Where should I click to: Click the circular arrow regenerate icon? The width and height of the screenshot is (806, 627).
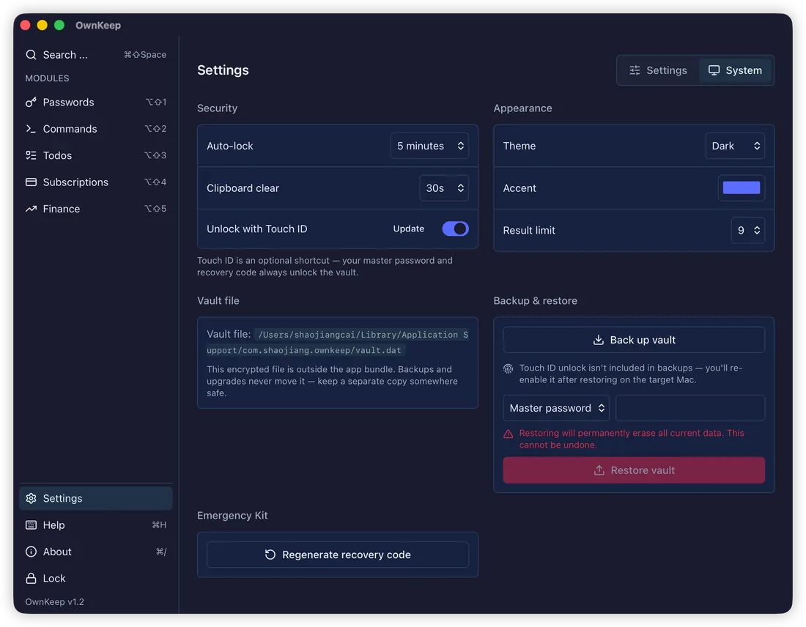270,554
